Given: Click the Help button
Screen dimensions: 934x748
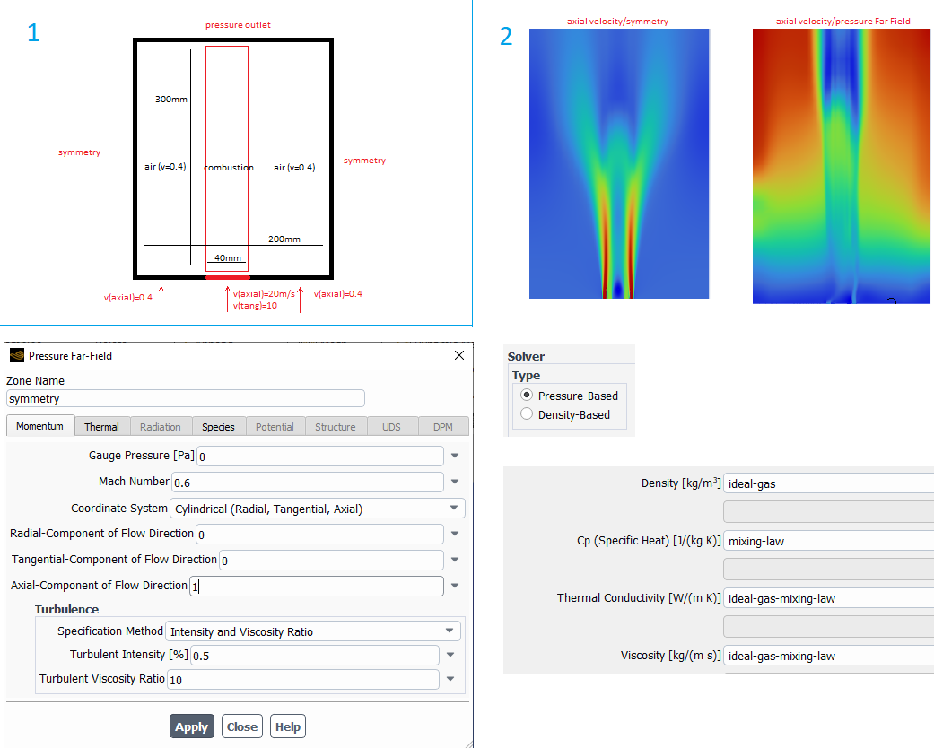Looking at the screenshot, I should (x=288, y=726).
